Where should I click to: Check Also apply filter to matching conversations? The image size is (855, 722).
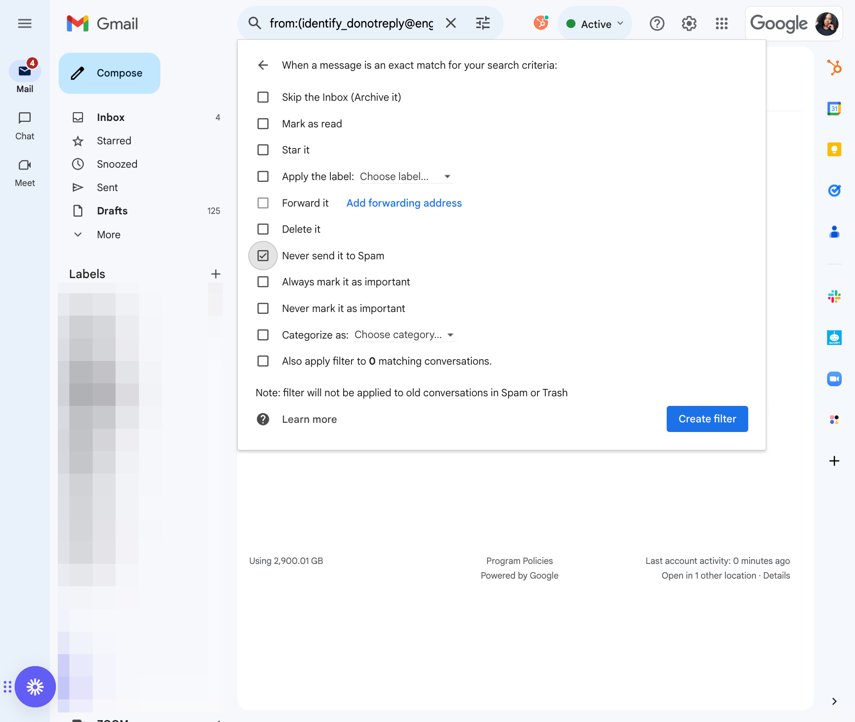[263, 361]
